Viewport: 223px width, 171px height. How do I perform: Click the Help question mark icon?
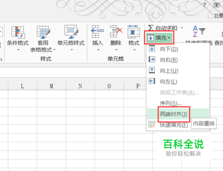click(x=205, y=5)
